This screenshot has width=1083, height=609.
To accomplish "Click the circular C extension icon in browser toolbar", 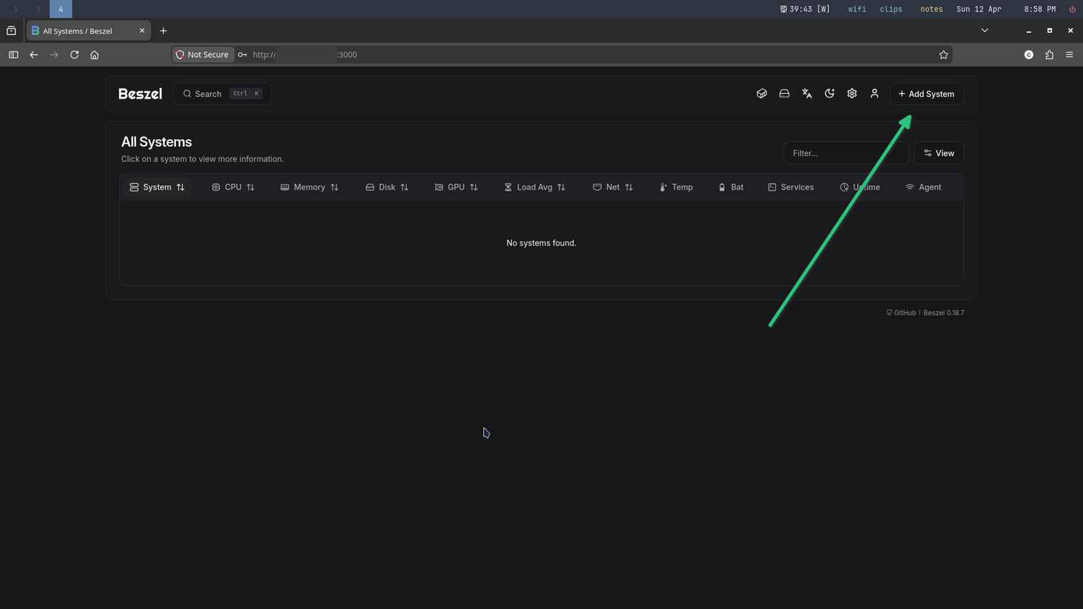I will 1029,55.
